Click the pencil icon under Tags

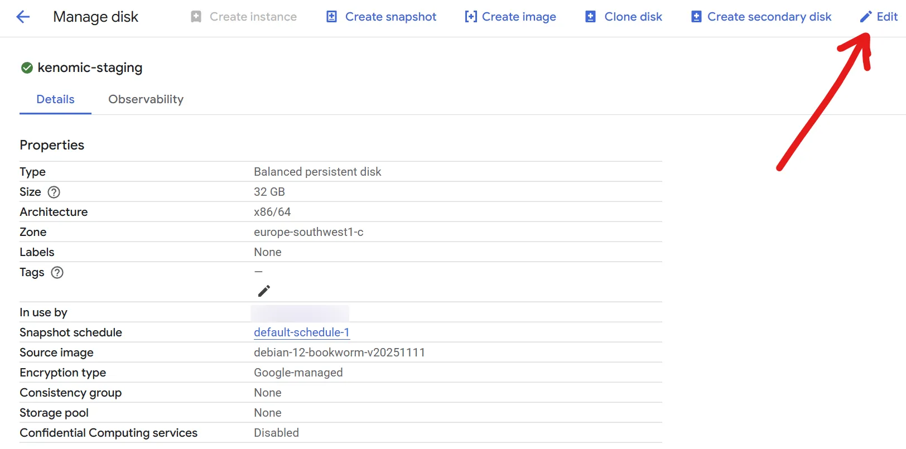click(x=264, y=291)
